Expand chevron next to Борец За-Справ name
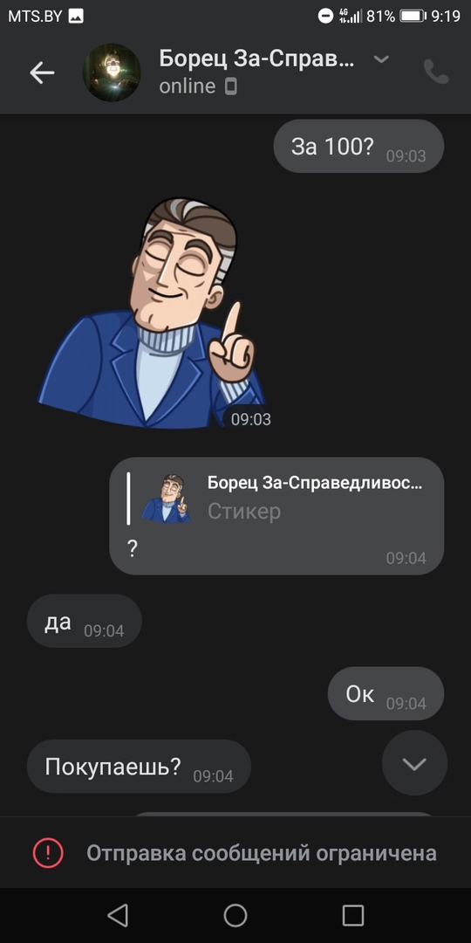471x943 pixels. click(x=381, y=59)
